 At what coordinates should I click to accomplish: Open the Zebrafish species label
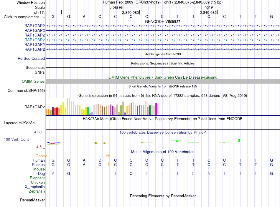37,191
